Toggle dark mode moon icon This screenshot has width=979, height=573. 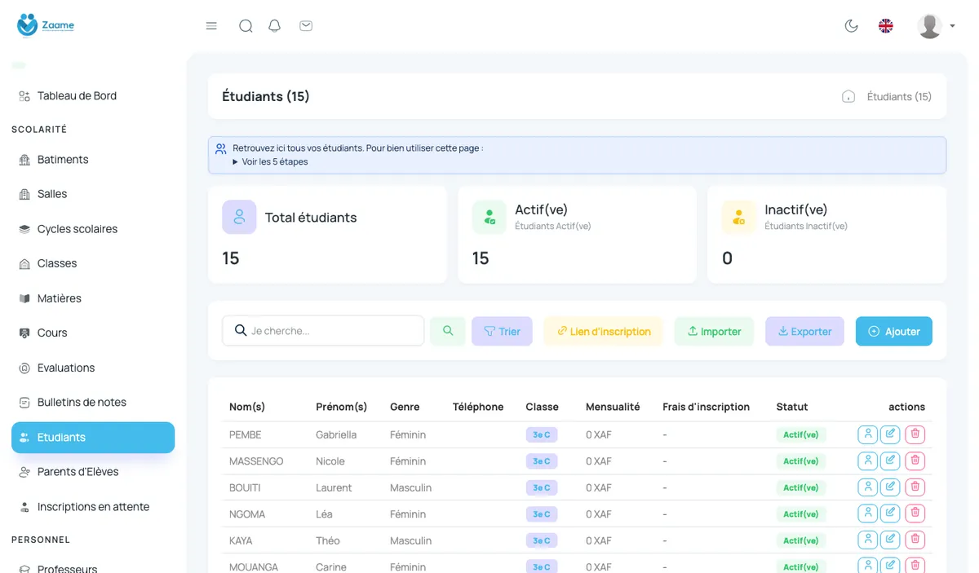852,26
